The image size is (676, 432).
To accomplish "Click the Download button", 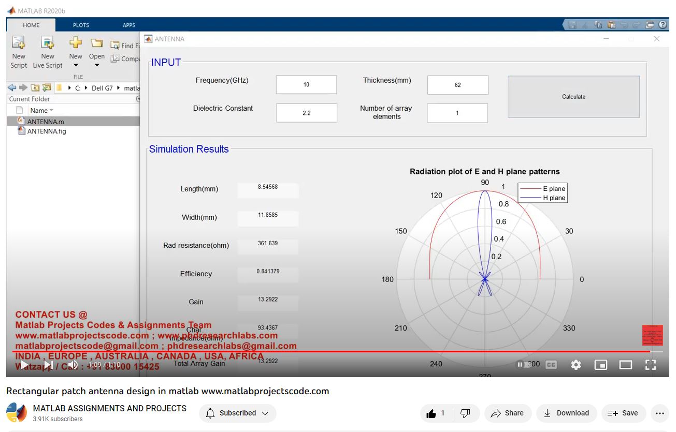I will (566, 413).
